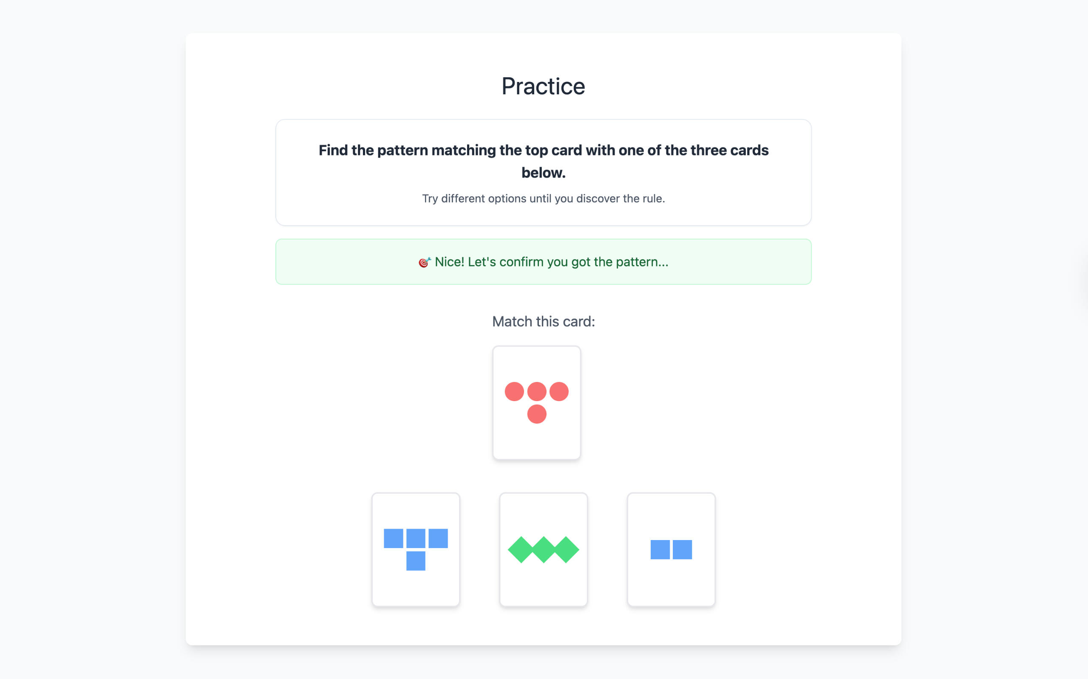Viewport: 1088px width, 679px height.
Task: Click the rightmost red circle on the top card
Action: coord(559,392)
